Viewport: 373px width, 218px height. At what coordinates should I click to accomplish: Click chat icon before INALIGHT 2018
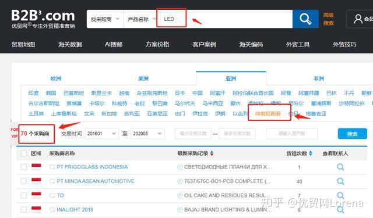point(52,210)
